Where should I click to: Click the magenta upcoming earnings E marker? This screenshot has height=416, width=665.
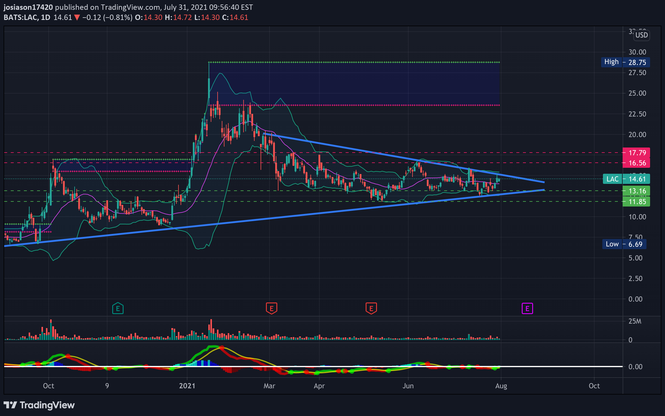pos(527,308)
